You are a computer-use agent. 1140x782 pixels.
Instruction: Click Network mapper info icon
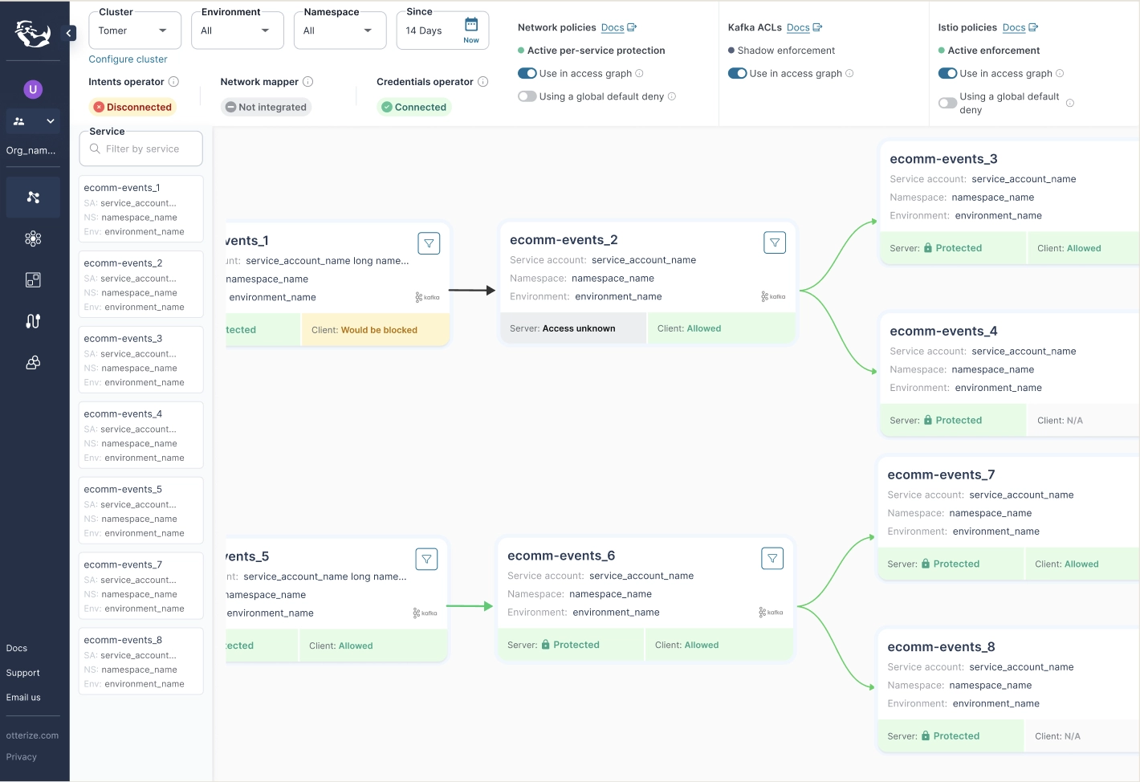[x=307, y=82]
